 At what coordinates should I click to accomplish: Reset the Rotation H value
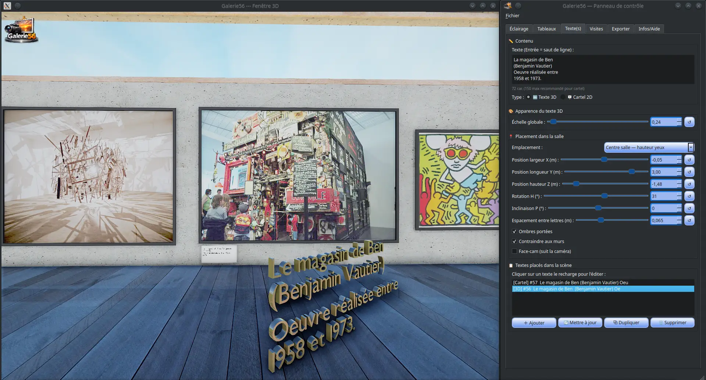coord(689,196)
